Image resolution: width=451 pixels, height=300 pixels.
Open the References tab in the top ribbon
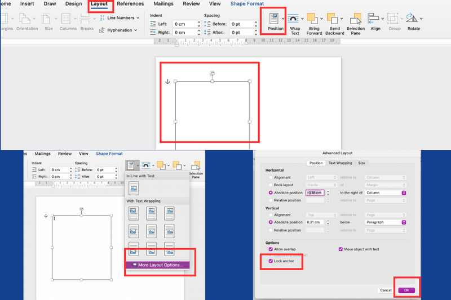click(x=130, y=4)
